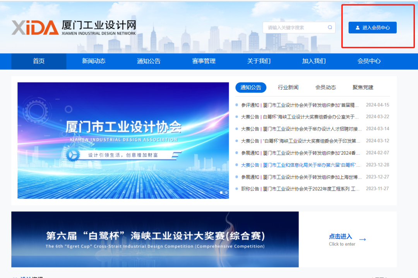Screen dimensions: 418x278
Task: Open 通知公告 in the blue navigation bar
Action: point(149,61)
